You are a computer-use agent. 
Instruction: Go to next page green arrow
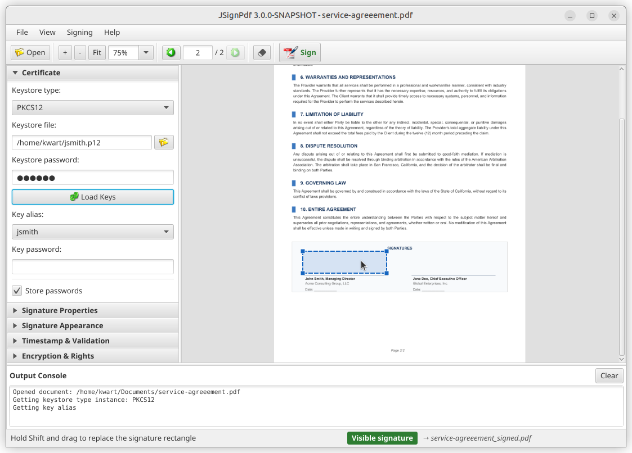235,52
